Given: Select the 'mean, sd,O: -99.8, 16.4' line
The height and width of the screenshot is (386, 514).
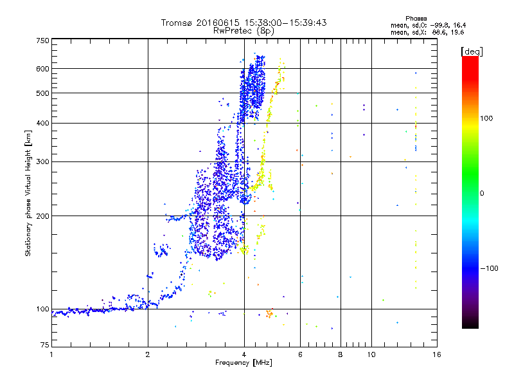Looking at the screenshot, I should tap(428, 25).
